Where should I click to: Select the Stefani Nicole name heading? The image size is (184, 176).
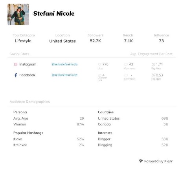(54, 14)
